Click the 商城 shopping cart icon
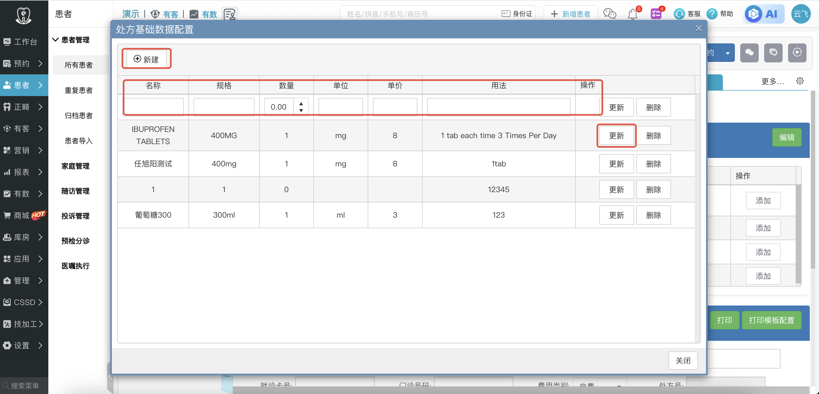819x394 pixels. click(x=7, y=215)
